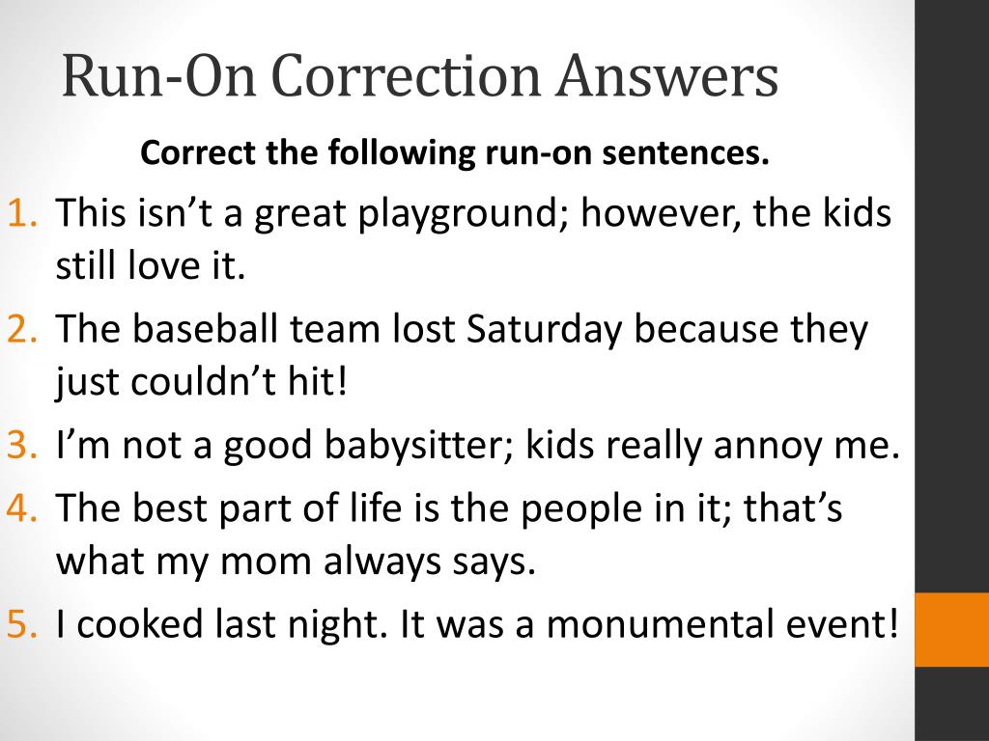
Task: Click the dark gray sidebar above the orange block
Action: coord(951,296)
